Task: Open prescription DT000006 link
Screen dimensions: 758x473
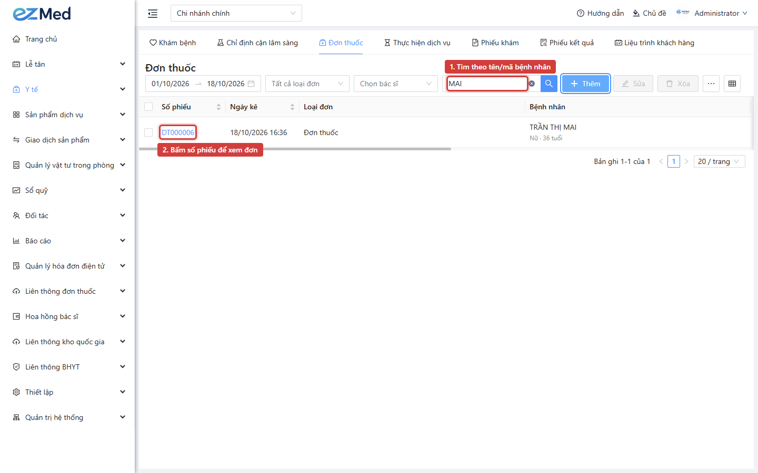Action: pyautogui.click(x=178, y=132)
